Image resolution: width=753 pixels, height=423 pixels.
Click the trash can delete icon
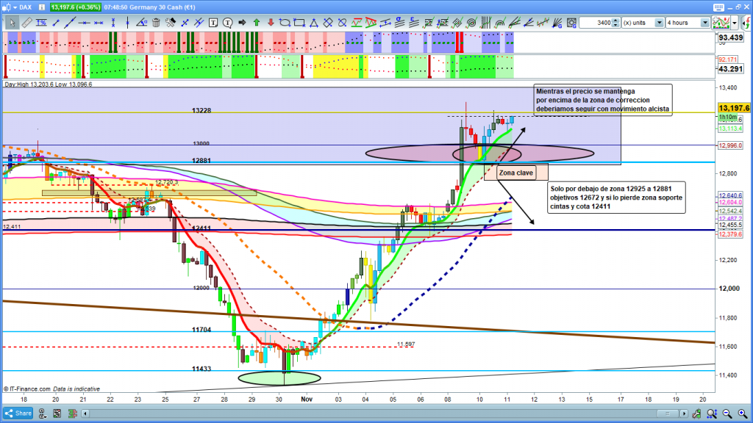click(x=157, y=23)
